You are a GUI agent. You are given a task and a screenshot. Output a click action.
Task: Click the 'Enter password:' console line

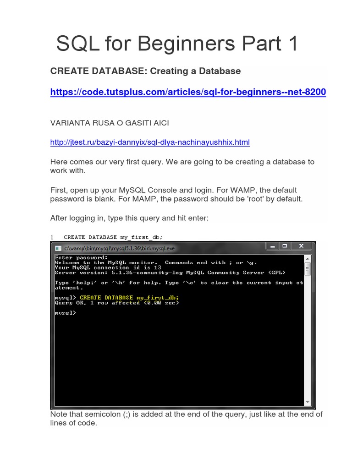[x=81, y=257]
